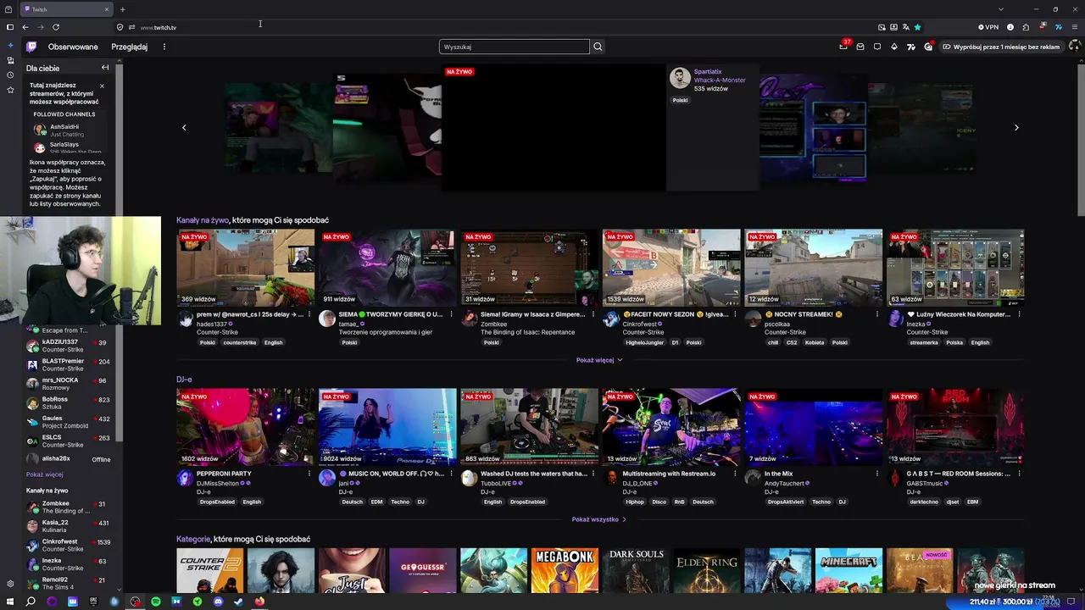Open the Windows Start menu
The image size is (1085, 610).
click(10, 602)
